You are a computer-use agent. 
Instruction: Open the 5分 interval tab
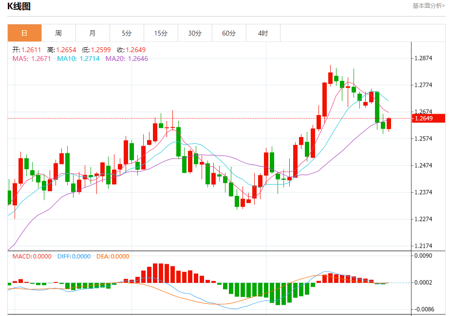[x=127, y=33]
